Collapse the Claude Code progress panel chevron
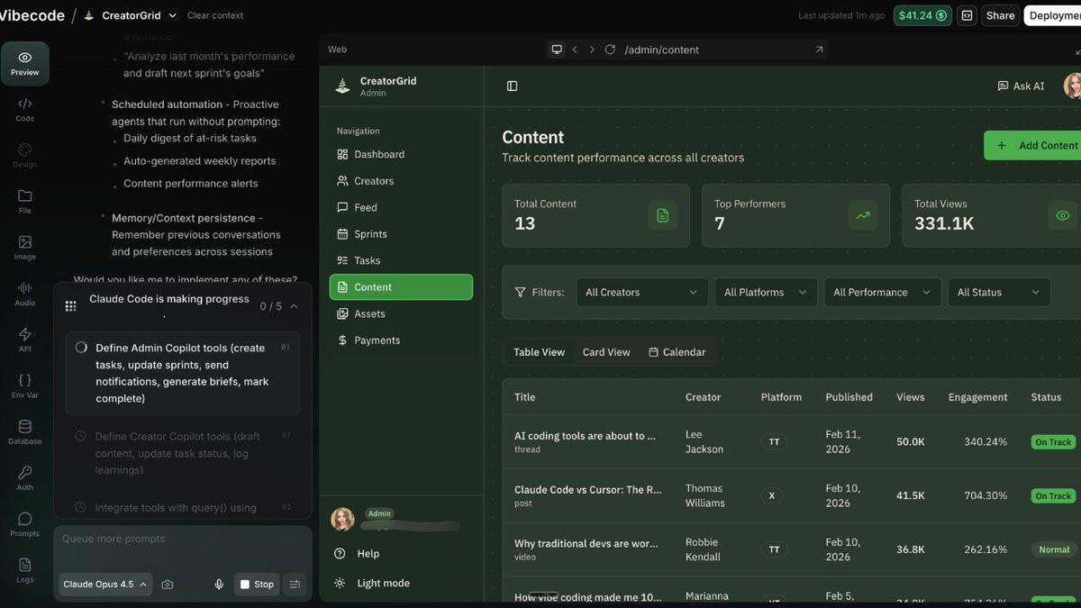The image size is (1081, 608). (294, 306)
